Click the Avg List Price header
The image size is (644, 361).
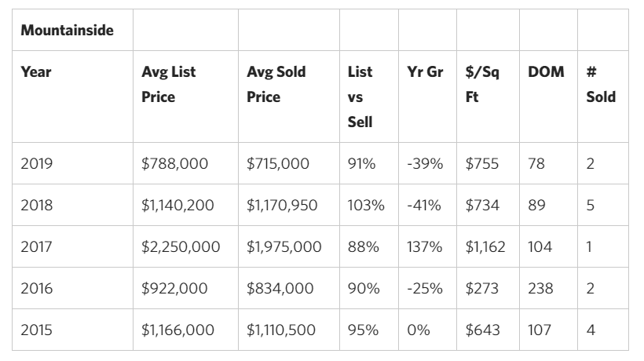(x=185, y=97)
